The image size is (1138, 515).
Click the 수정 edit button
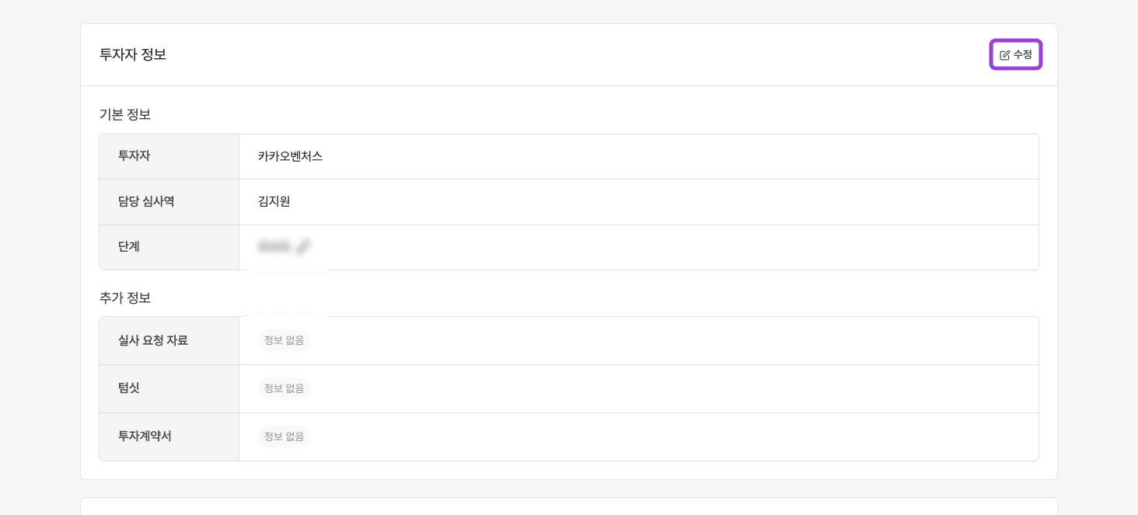1016,54
